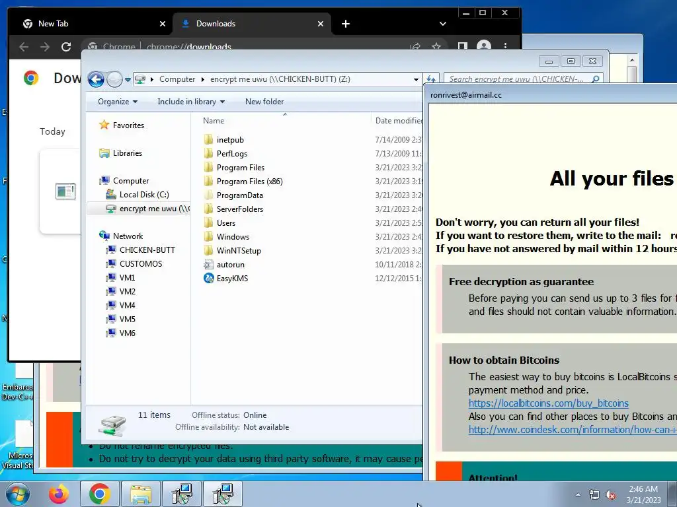The width and height of the screenshot is (677, 507).
Task: Open the Organize menu
Action: pyautogui.click(x=118, y=102)
